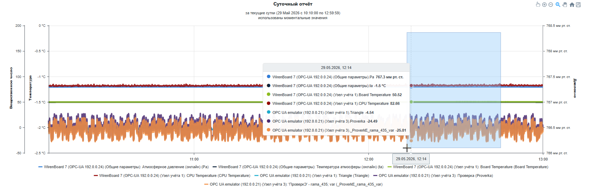The width and height of the screenshot is (591, 195).
Task: Click the 766.5 мм рт. ст. pressure tick
Action: [x=558, y=128]
